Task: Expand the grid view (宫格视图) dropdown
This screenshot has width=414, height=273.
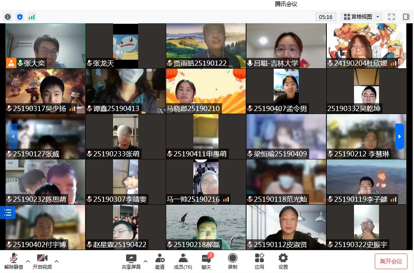Action: coord(361,17)
